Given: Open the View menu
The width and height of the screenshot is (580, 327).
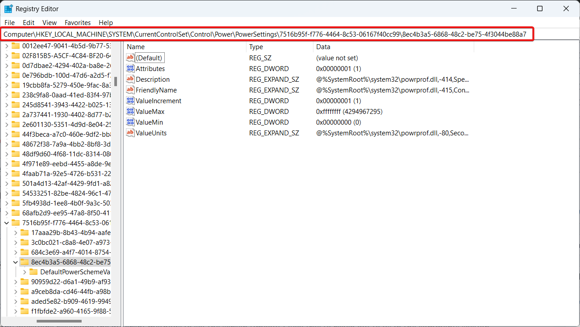Looking at the screenshot, I should [50, 22].
